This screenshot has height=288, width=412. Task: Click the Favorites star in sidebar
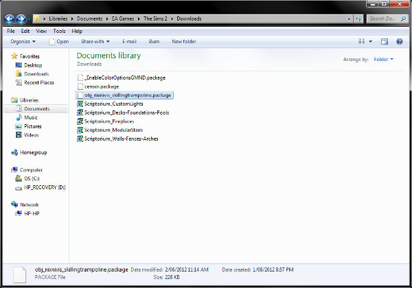(x=14, y=56)
